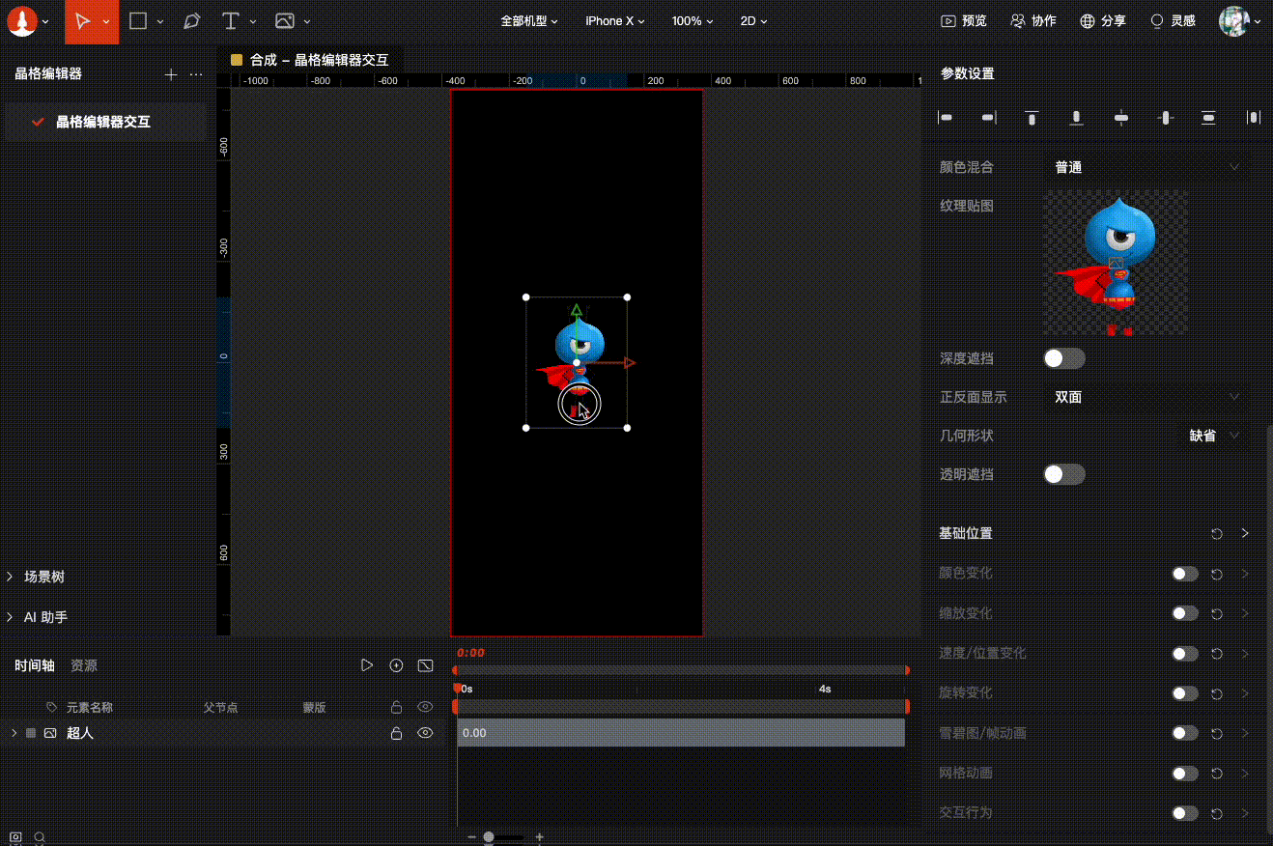Screen dimensions: 1273x846
Task: Distribute elements vertically
Action: tap(1208, 118)
